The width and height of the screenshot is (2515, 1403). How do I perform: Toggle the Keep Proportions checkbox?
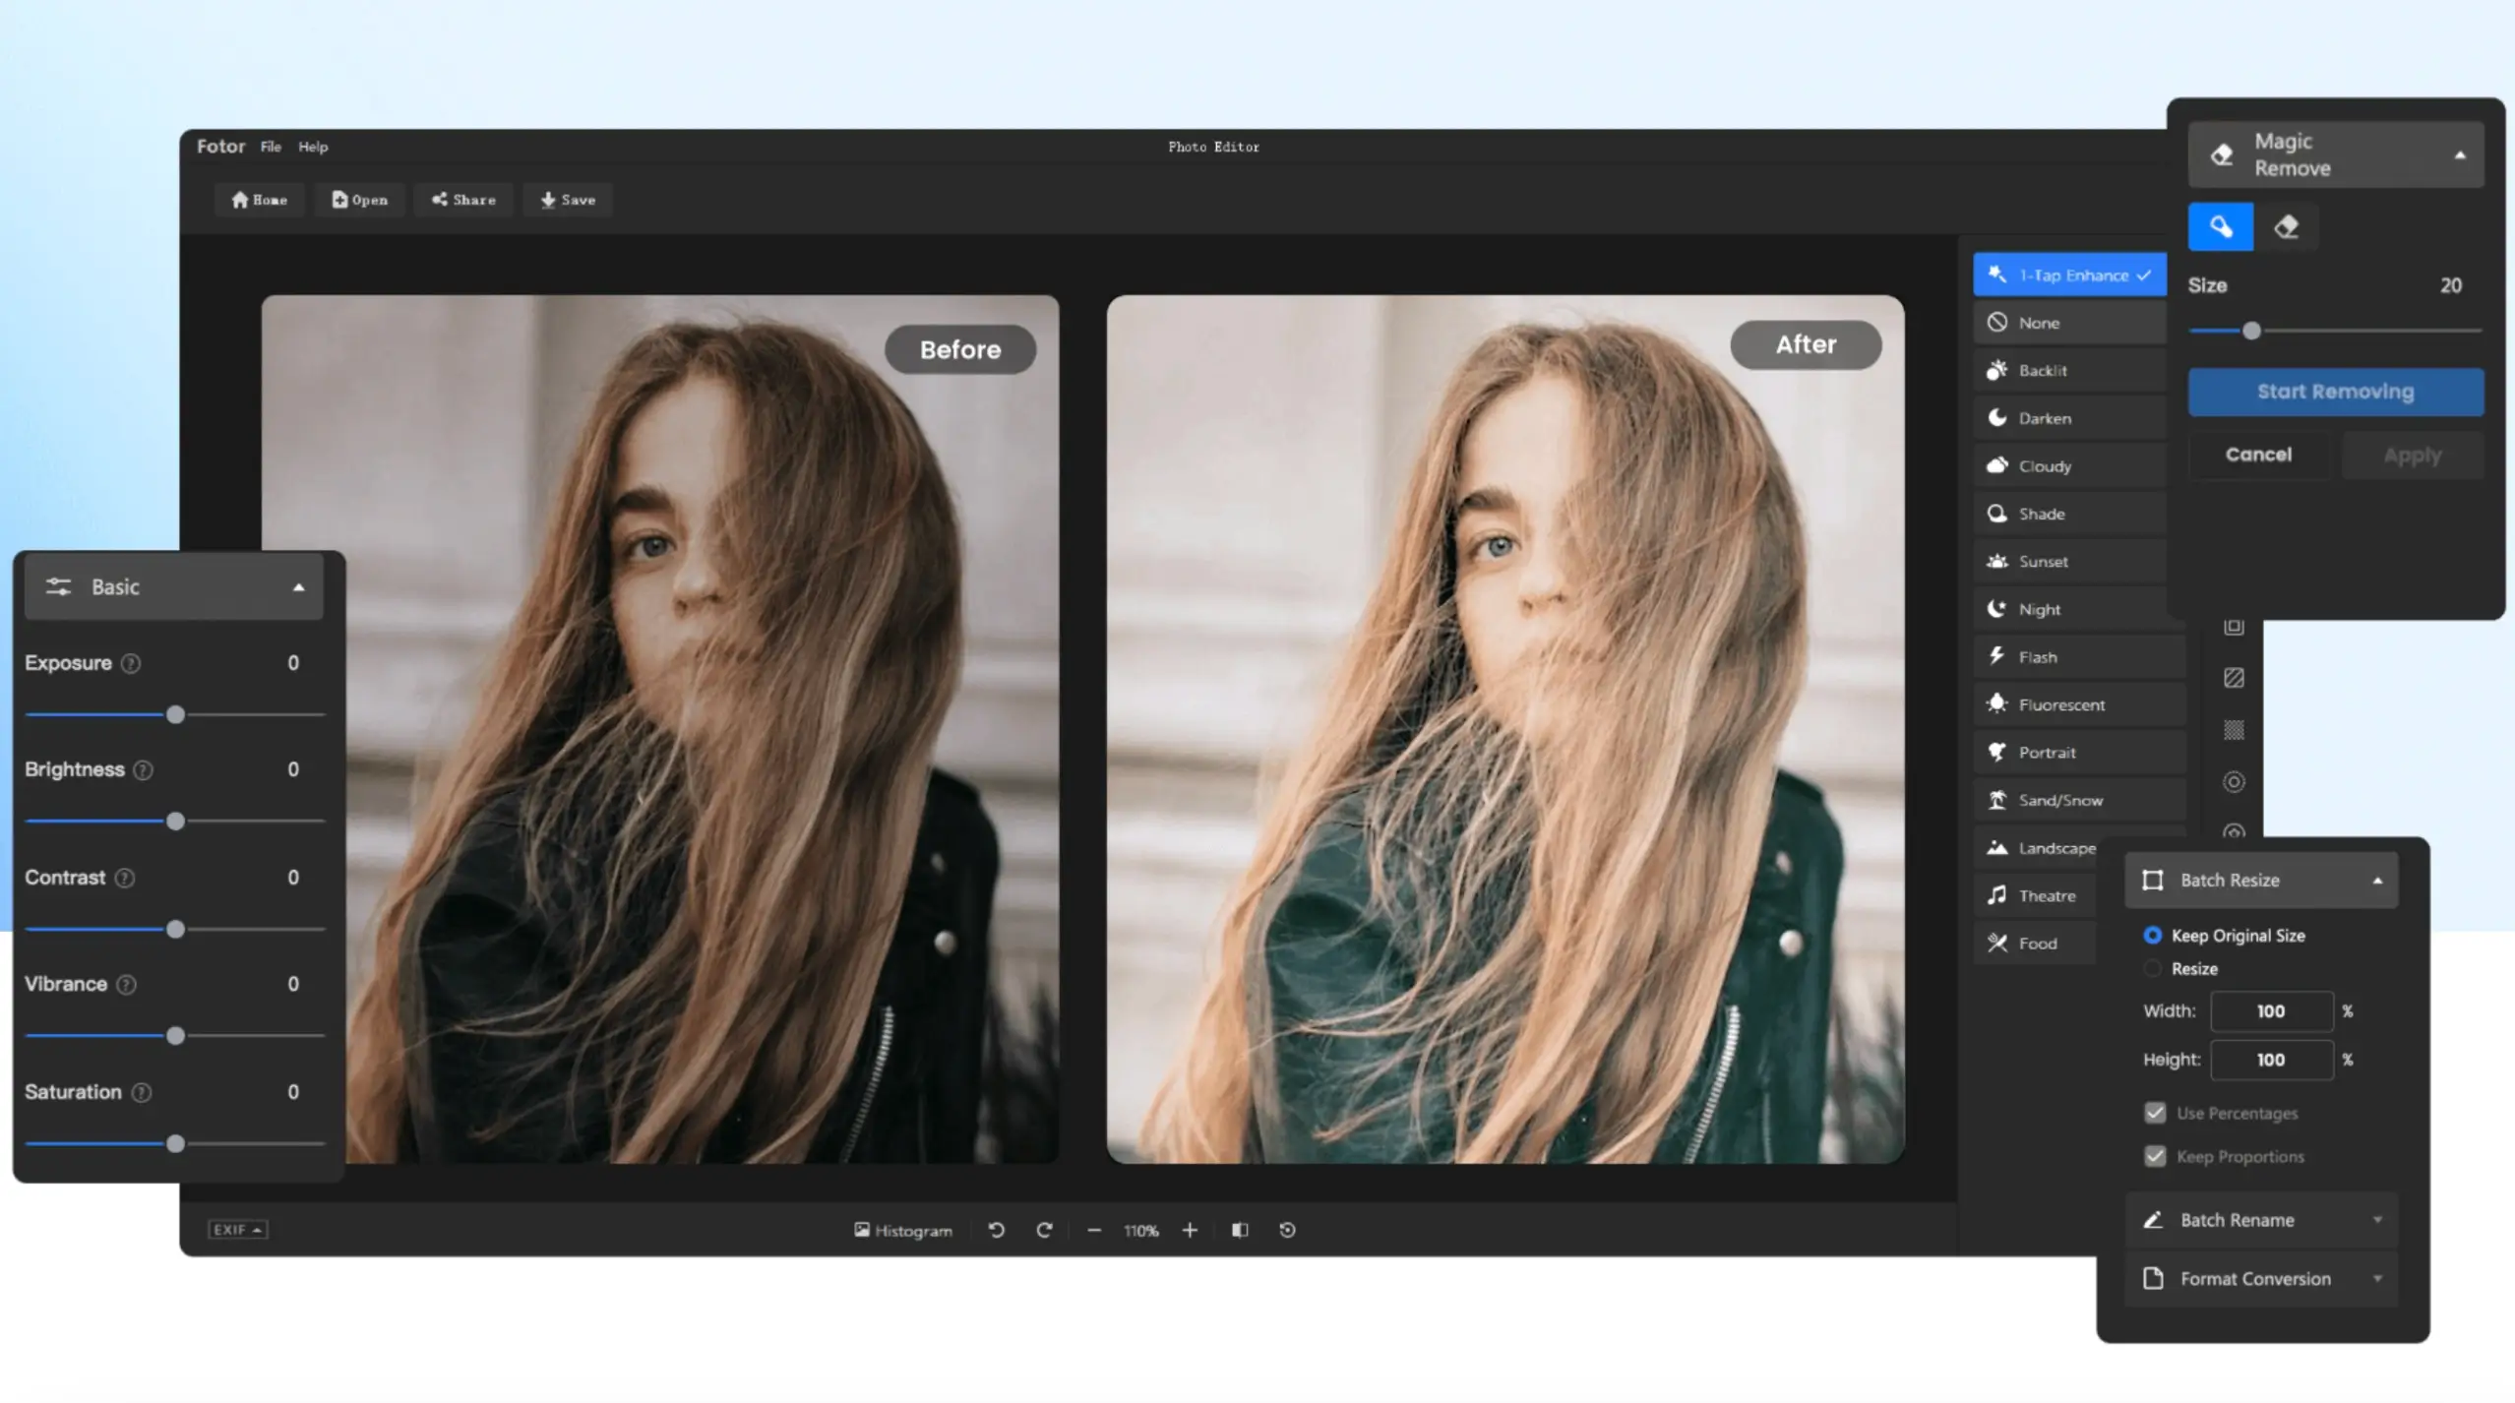coord(2155,1156)
